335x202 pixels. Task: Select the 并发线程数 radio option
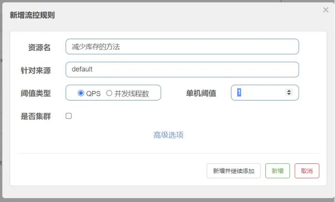pos(109,93)
